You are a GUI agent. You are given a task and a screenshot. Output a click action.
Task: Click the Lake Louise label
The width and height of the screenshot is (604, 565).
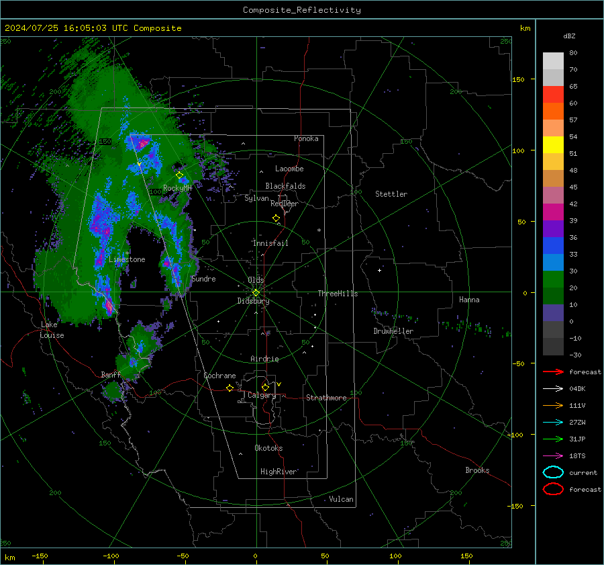pos(52,330)
